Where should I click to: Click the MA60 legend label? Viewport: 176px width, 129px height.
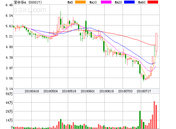(142, 2)
